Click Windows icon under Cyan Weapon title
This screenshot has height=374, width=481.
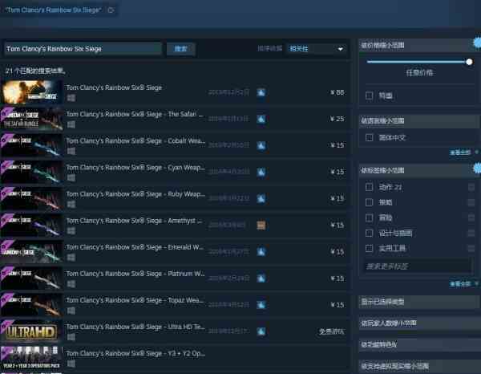(71, 178)
